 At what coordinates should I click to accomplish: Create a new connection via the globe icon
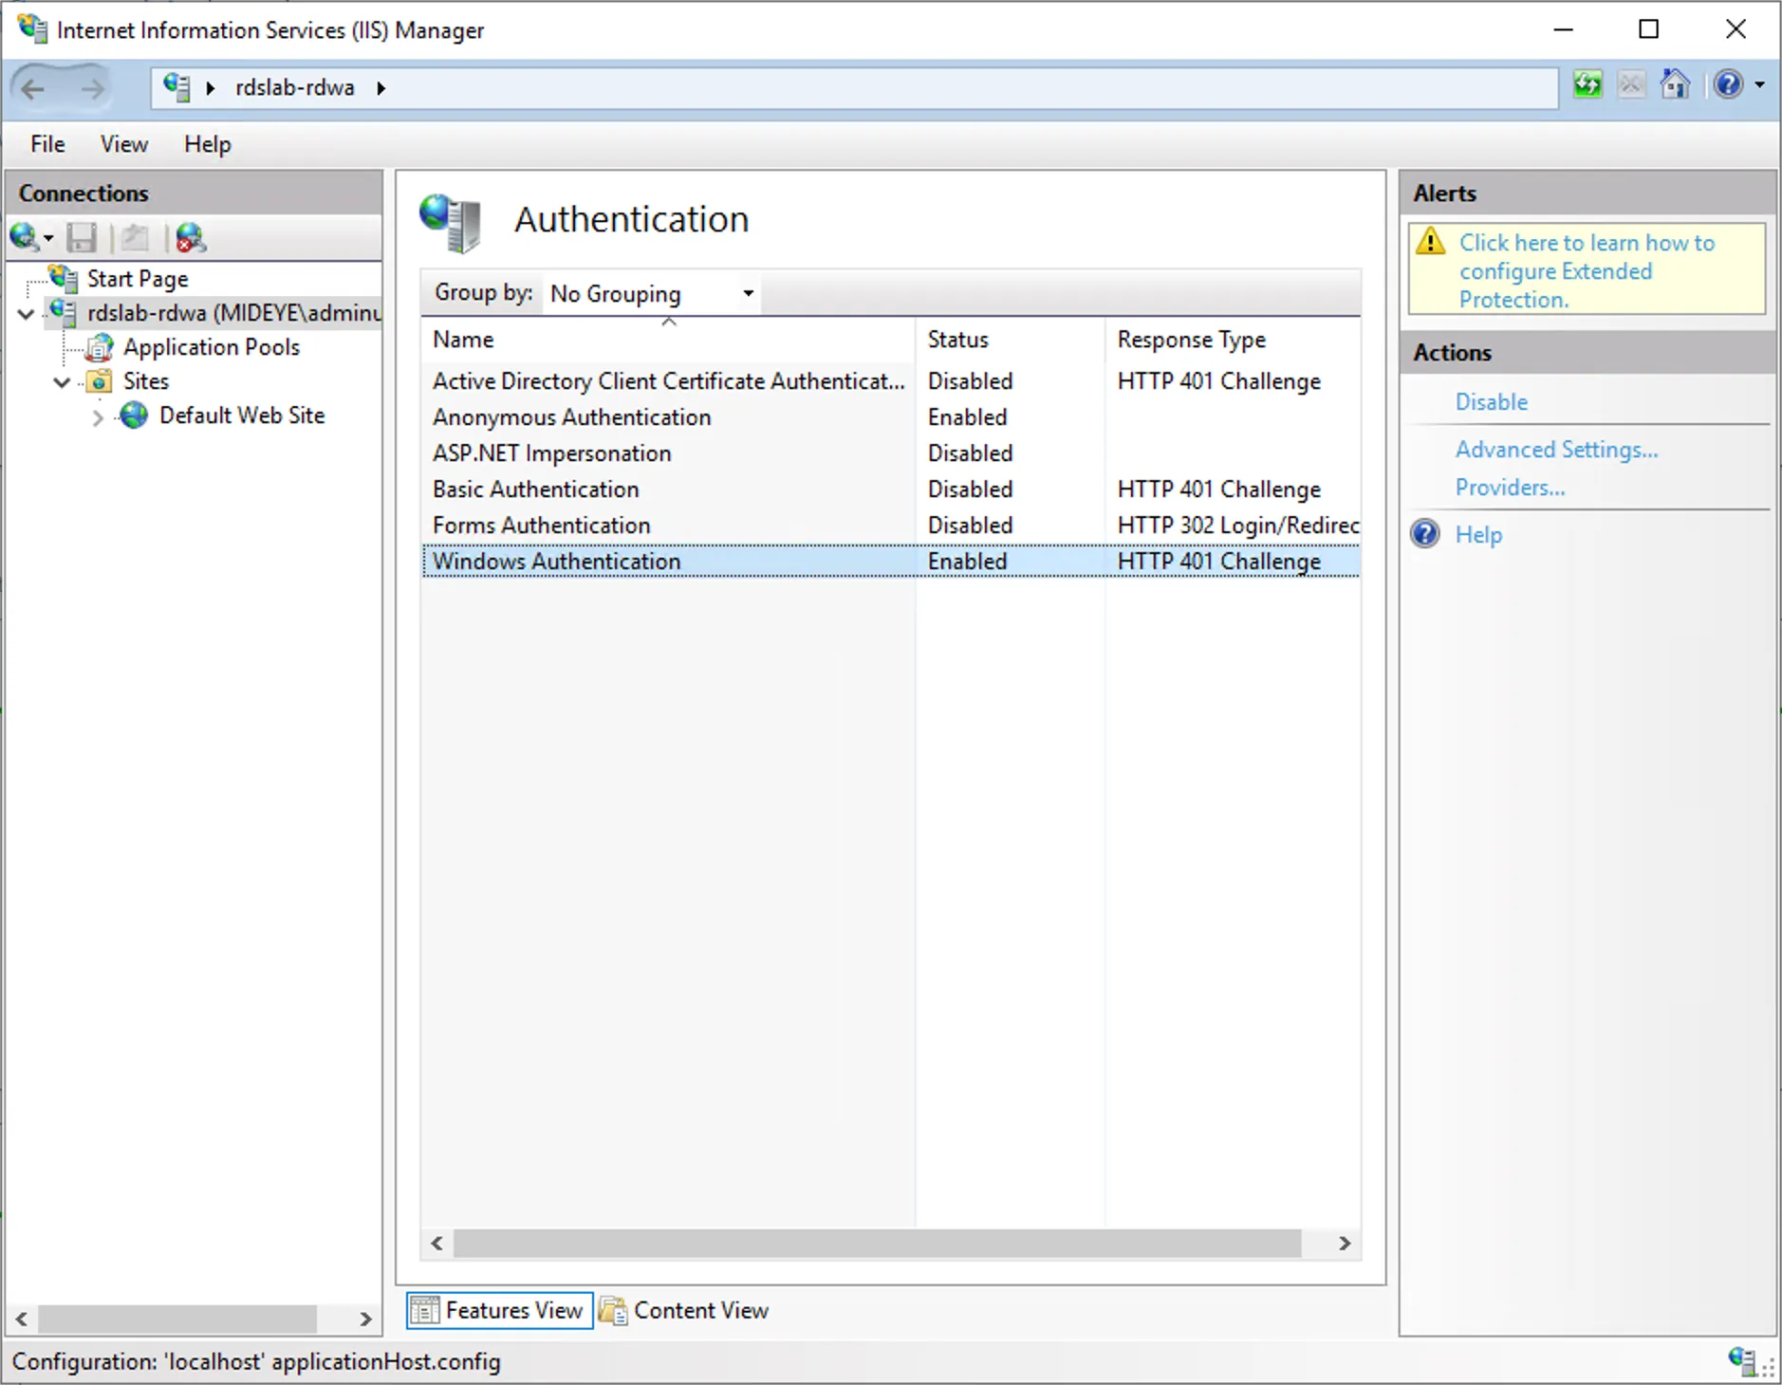pyautogui.click(x=26, y=237)
